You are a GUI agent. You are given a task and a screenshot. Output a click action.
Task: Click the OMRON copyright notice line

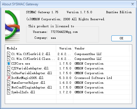66,19
